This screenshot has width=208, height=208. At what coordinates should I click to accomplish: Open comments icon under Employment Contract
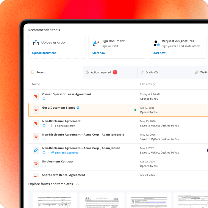pyautogui.click(x=44, y=166)
